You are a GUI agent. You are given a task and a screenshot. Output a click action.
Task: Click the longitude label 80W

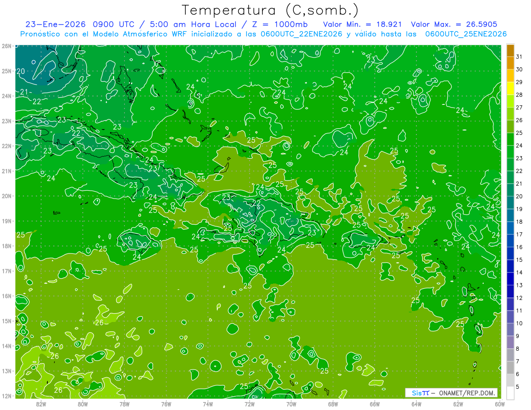coord(82,404)
